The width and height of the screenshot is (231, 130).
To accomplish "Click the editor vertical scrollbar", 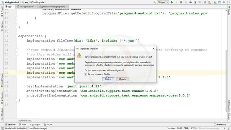I will [226, 81].
